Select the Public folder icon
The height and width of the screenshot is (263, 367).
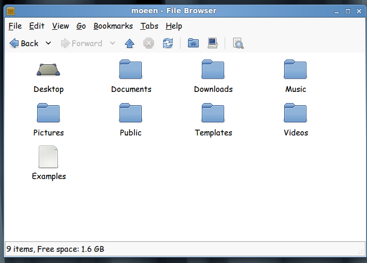[x=131, y=113]
